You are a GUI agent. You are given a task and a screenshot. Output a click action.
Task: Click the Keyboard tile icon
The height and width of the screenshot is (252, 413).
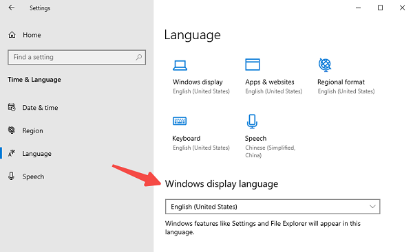(180, 121)
